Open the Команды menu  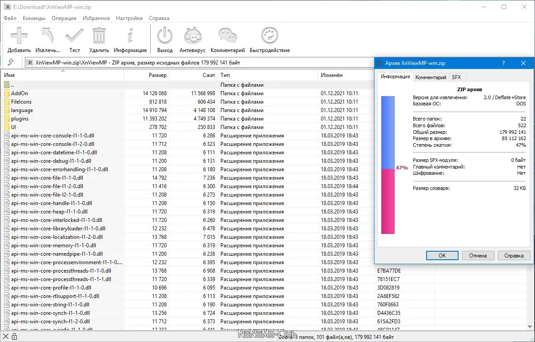34,18
